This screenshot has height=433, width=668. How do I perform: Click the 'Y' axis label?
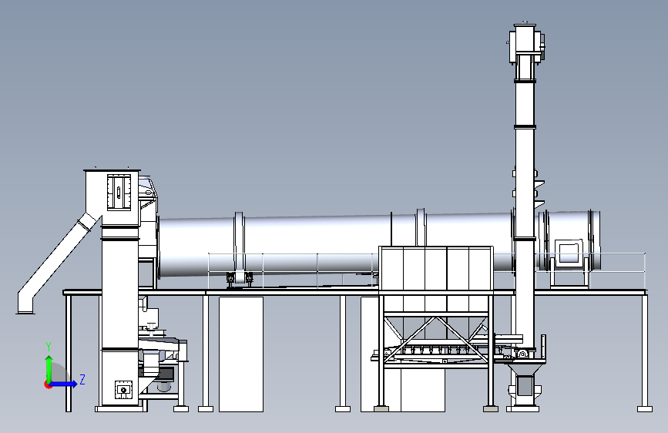point(49,347)
